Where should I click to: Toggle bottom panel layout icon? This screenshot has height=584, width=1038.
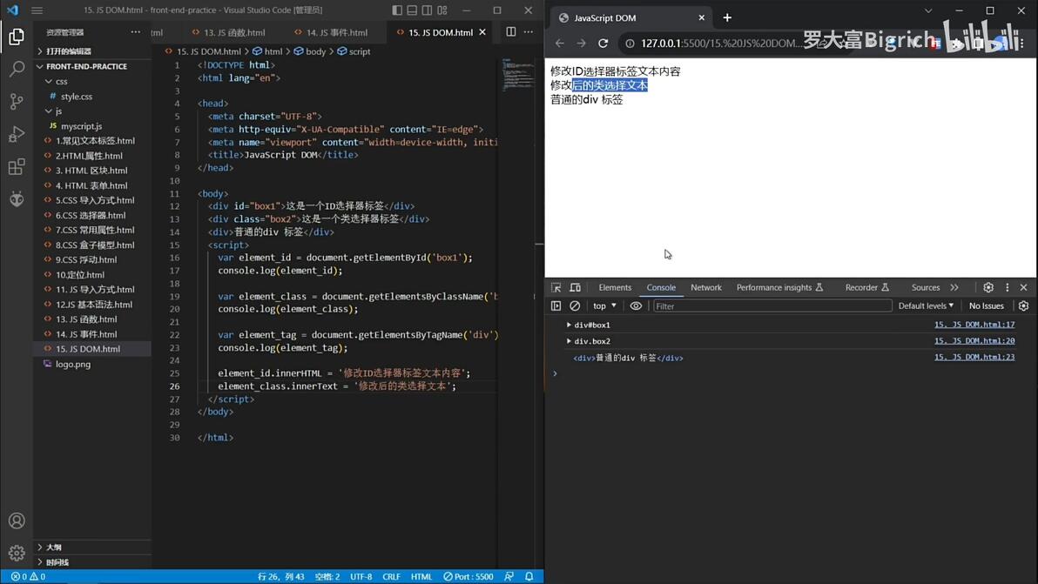pyautogui.click(x=412, y=10)
